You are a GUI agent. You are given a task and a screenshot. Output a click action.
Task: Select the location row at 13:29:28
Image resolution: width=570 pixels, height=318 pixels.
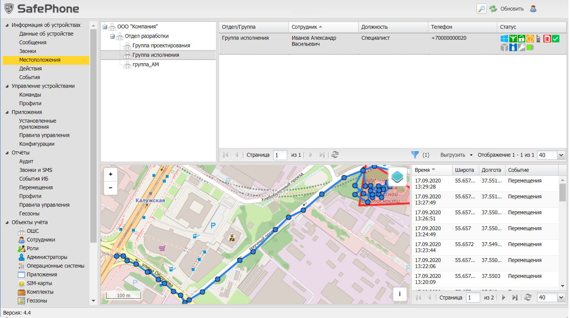tap(485, 184)
